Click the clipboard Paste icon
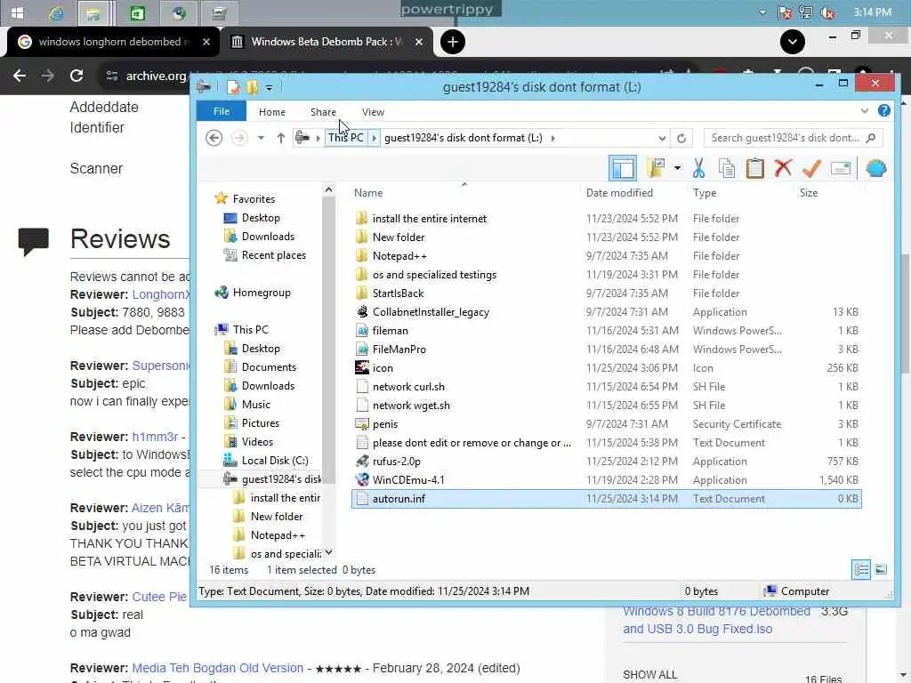Image resolution: width=911 pixels, height=683 pixels. pos(754,168)
